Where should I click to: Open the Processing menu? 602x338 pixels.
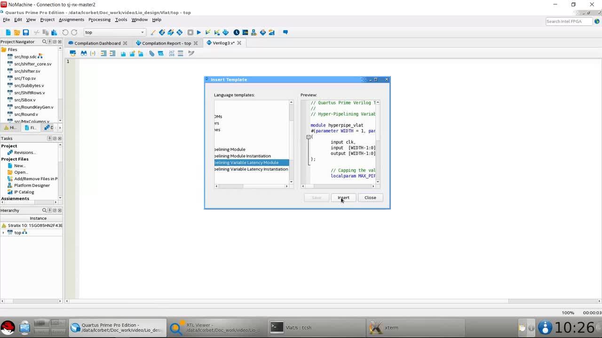(x=99, y=20)
